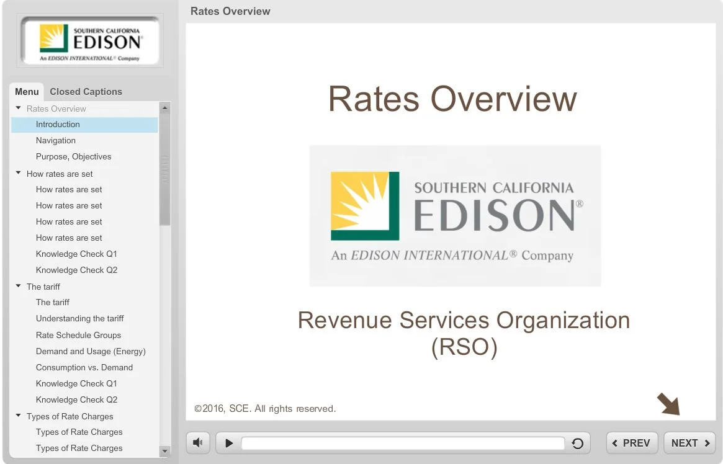Replay the slide using the circular arrow icon
Image resolution: width=723 pixels, height=464 pixels.
tap(577, 444)
